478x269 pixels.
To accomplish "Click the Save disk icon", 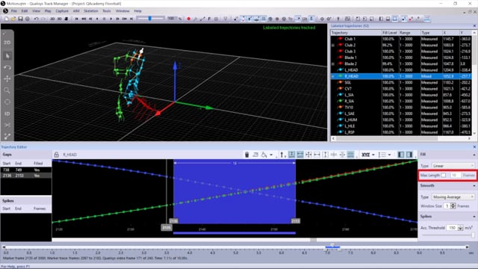I will point(20,19).
